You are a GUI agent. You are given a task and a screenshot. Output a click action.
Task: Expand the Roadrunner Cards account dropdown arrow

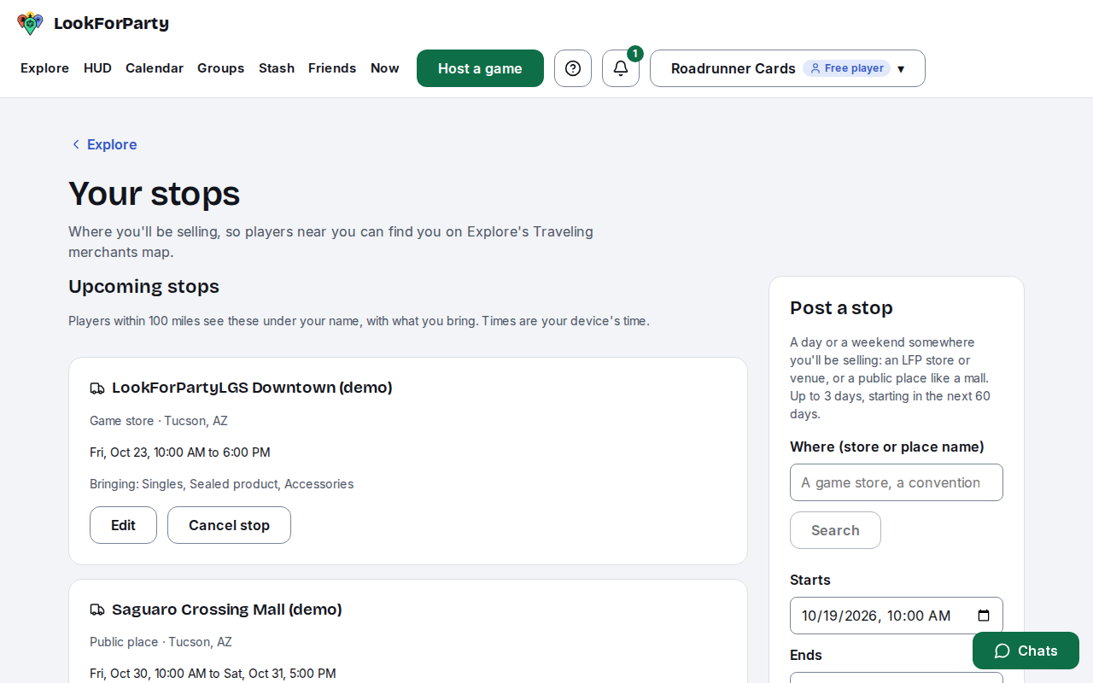pyautogui.click(x=901, y=69)
